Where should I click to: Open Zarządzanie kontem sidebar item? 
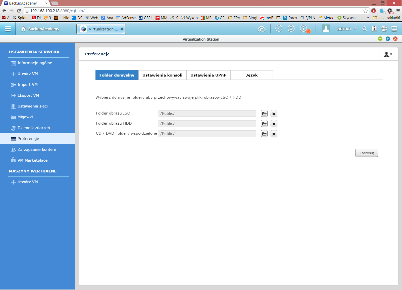pos(38,150)
